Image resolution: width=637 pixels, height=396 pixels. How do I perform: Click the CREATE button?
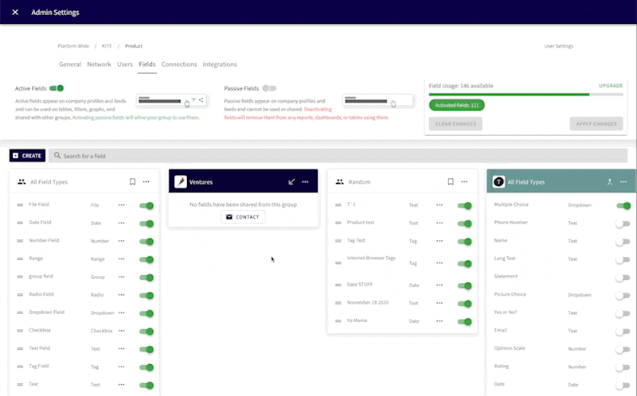[27, 156]
